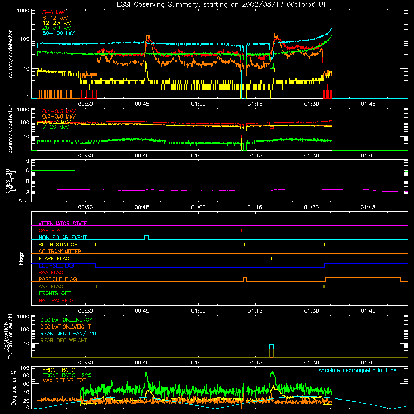Click the red 3-6 keV legend label
The image size is (414, 414).
[x=54, y=12]
